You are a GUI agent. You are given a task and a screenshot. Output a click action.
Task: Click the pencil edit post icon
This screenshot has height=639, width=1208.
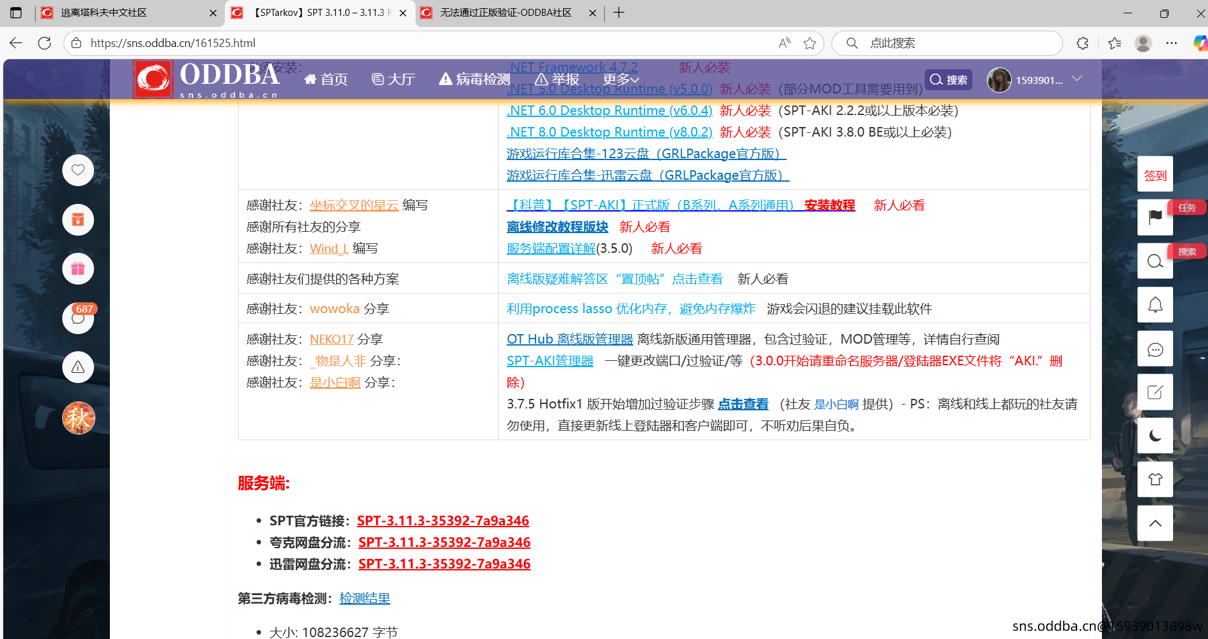1155,392
